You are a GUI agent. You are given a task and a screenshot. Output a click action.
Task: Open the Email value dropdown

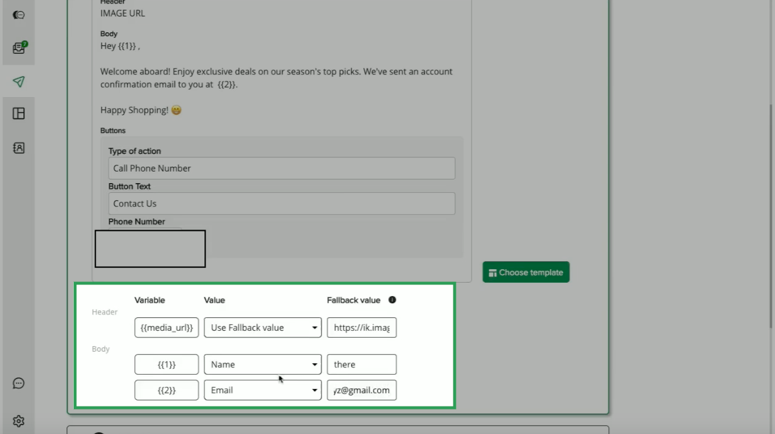point(262,390)
